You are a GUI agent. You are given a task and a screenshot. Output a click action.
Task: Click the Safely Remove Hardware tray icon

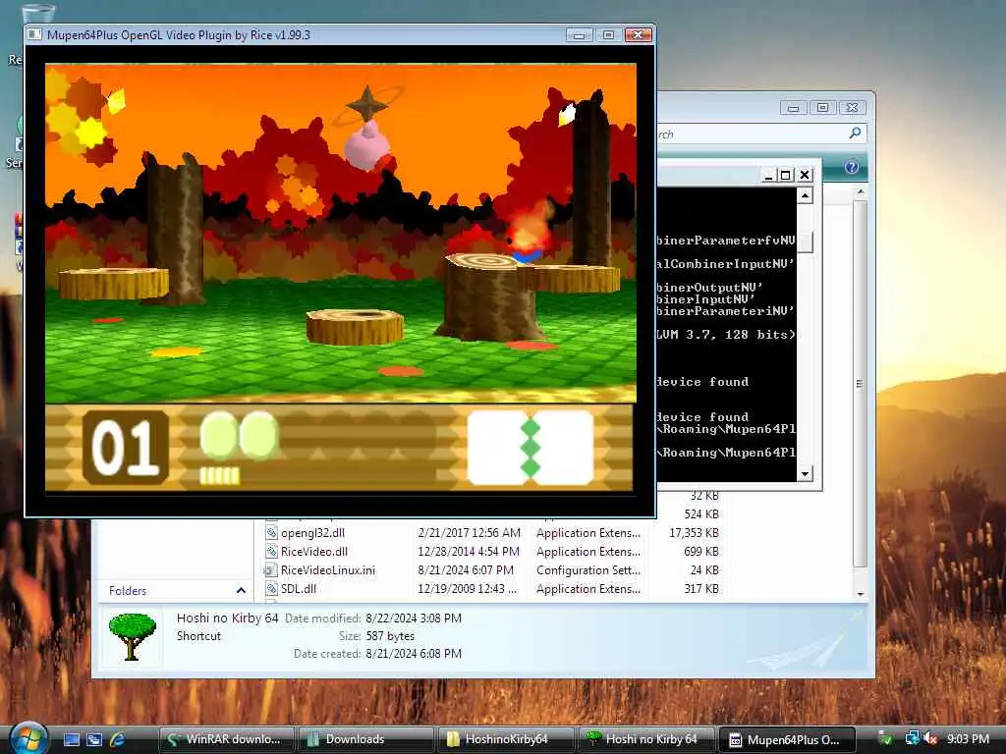(x=885, y=739)
